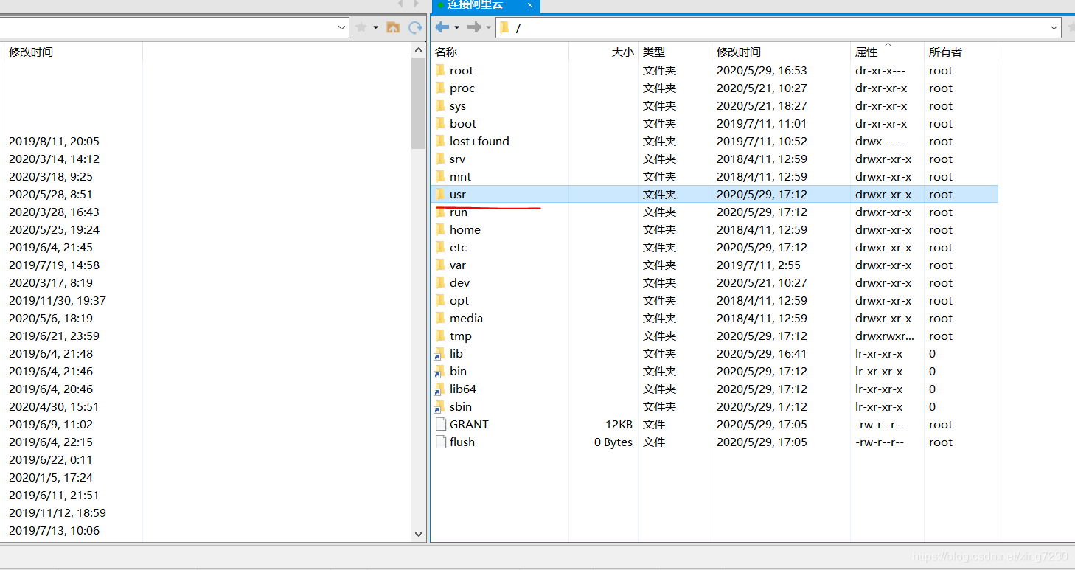Select the sbin symlink folder icon
The height and width of the screenshot is (570, 1075).
pos(440,406)
